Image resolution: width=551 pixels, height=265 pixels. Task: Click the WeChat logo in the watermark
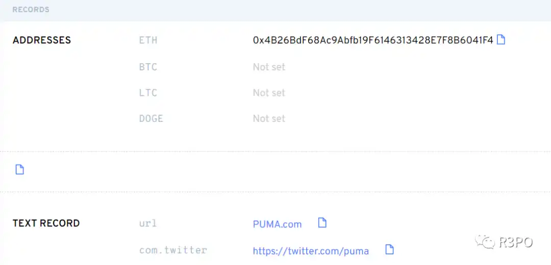point(485,241)
